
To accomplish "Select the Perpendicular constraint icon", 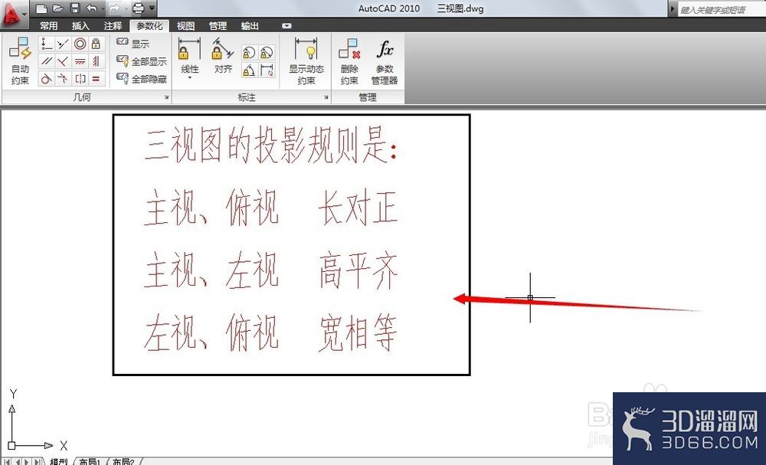I will 63,61.
